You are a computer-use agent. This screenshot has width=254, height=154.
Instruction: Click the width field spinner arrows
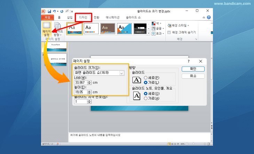[x=89, y=83]
